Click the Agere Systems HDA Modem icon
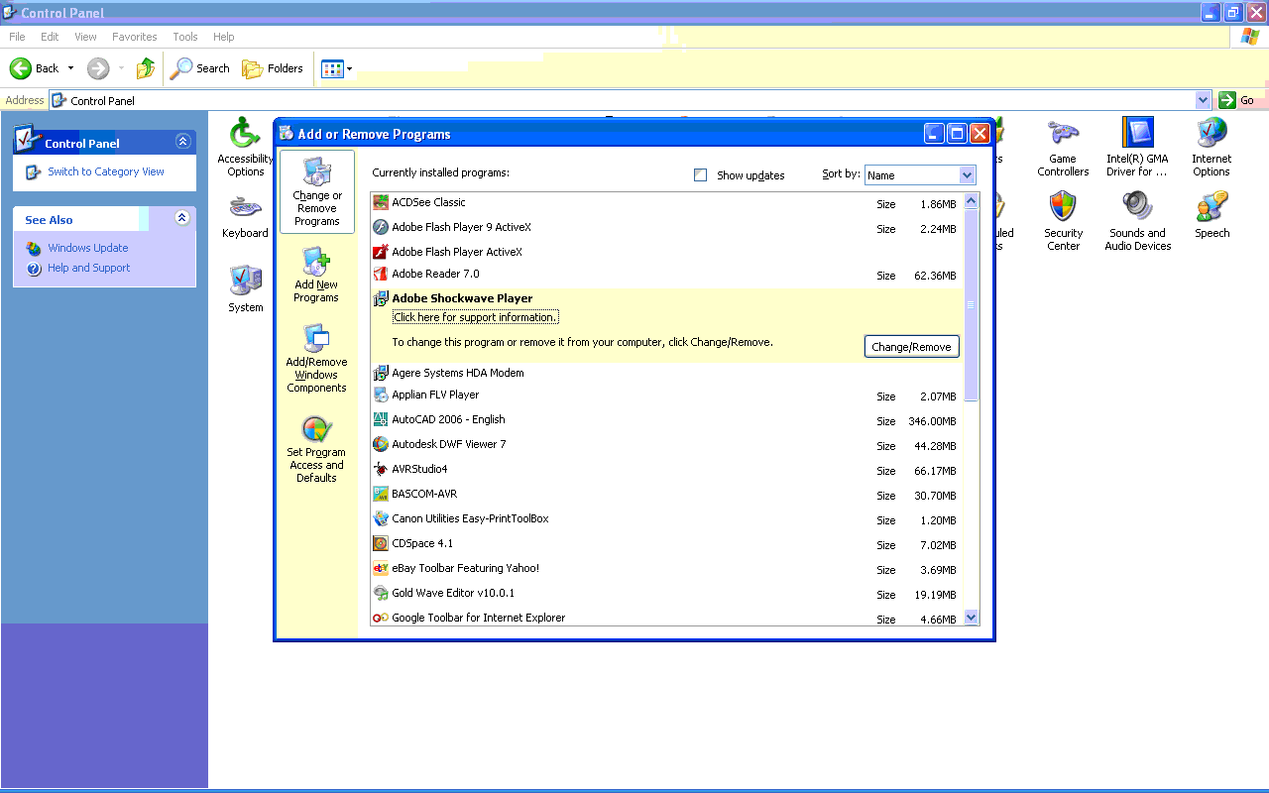1269x793 pixels. 381,373
